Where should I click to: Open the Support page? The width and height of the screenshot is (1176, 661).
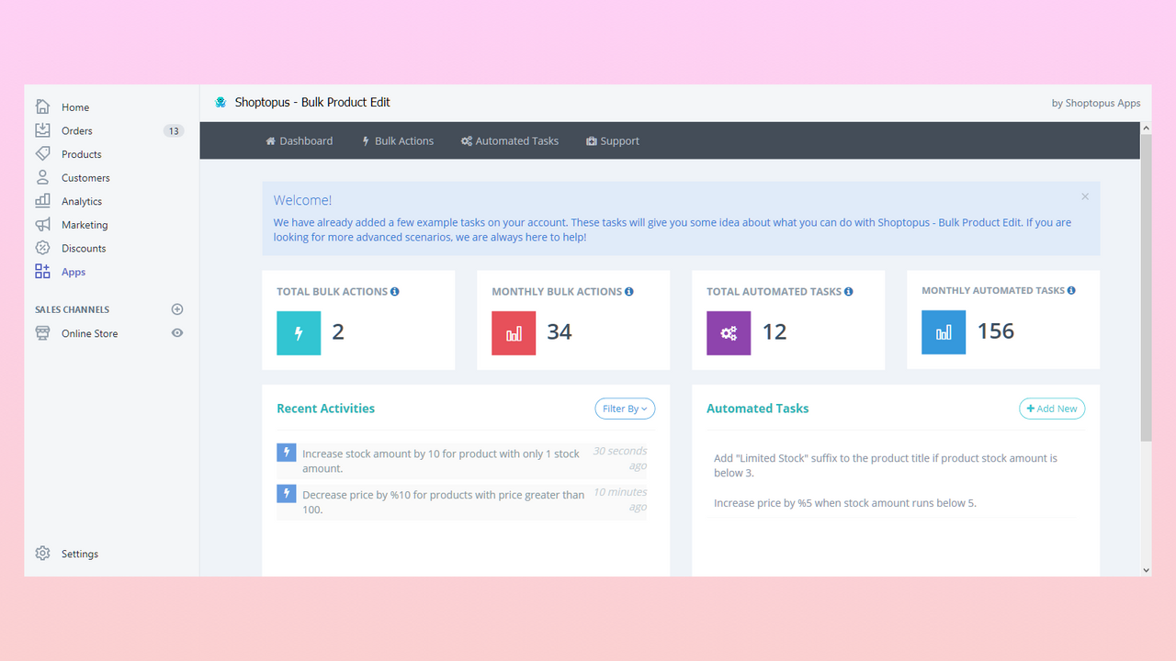pyautogui.click(x=612, y=140)
